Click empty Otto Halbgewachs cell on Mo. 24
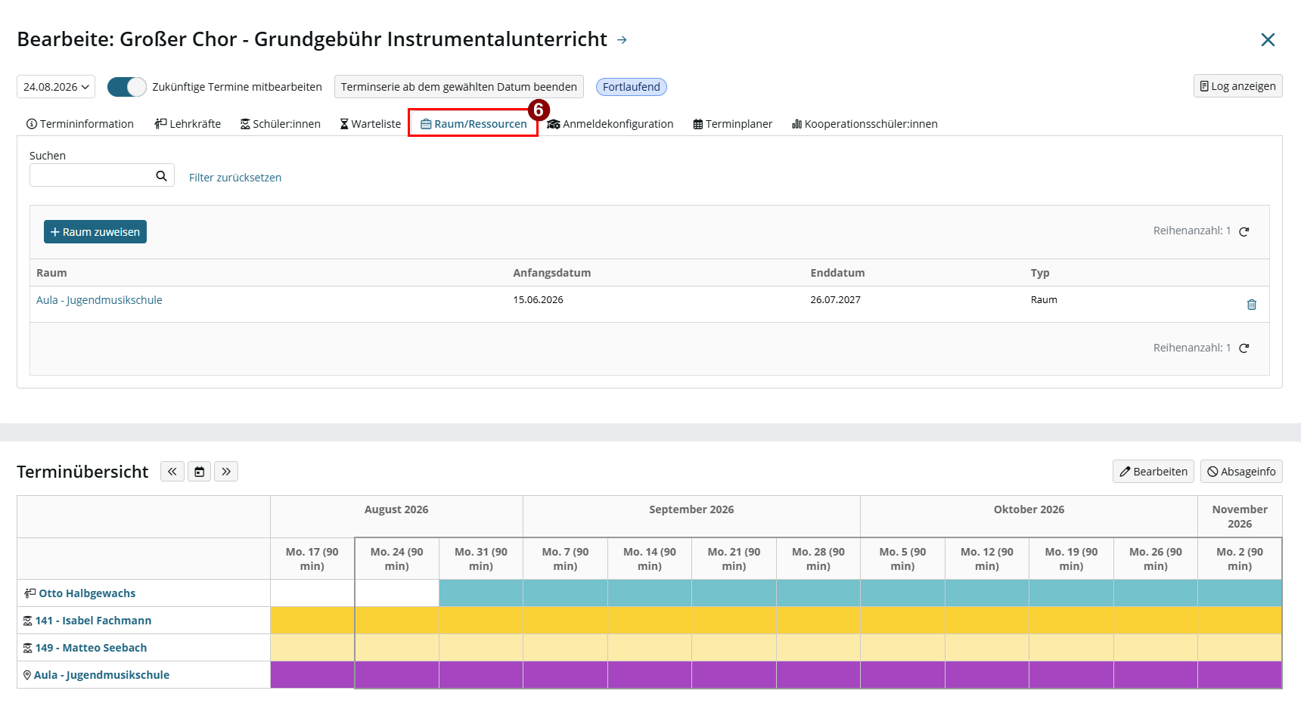The height and width of the screenshot is (706, 1301). [x=397, y=593]
